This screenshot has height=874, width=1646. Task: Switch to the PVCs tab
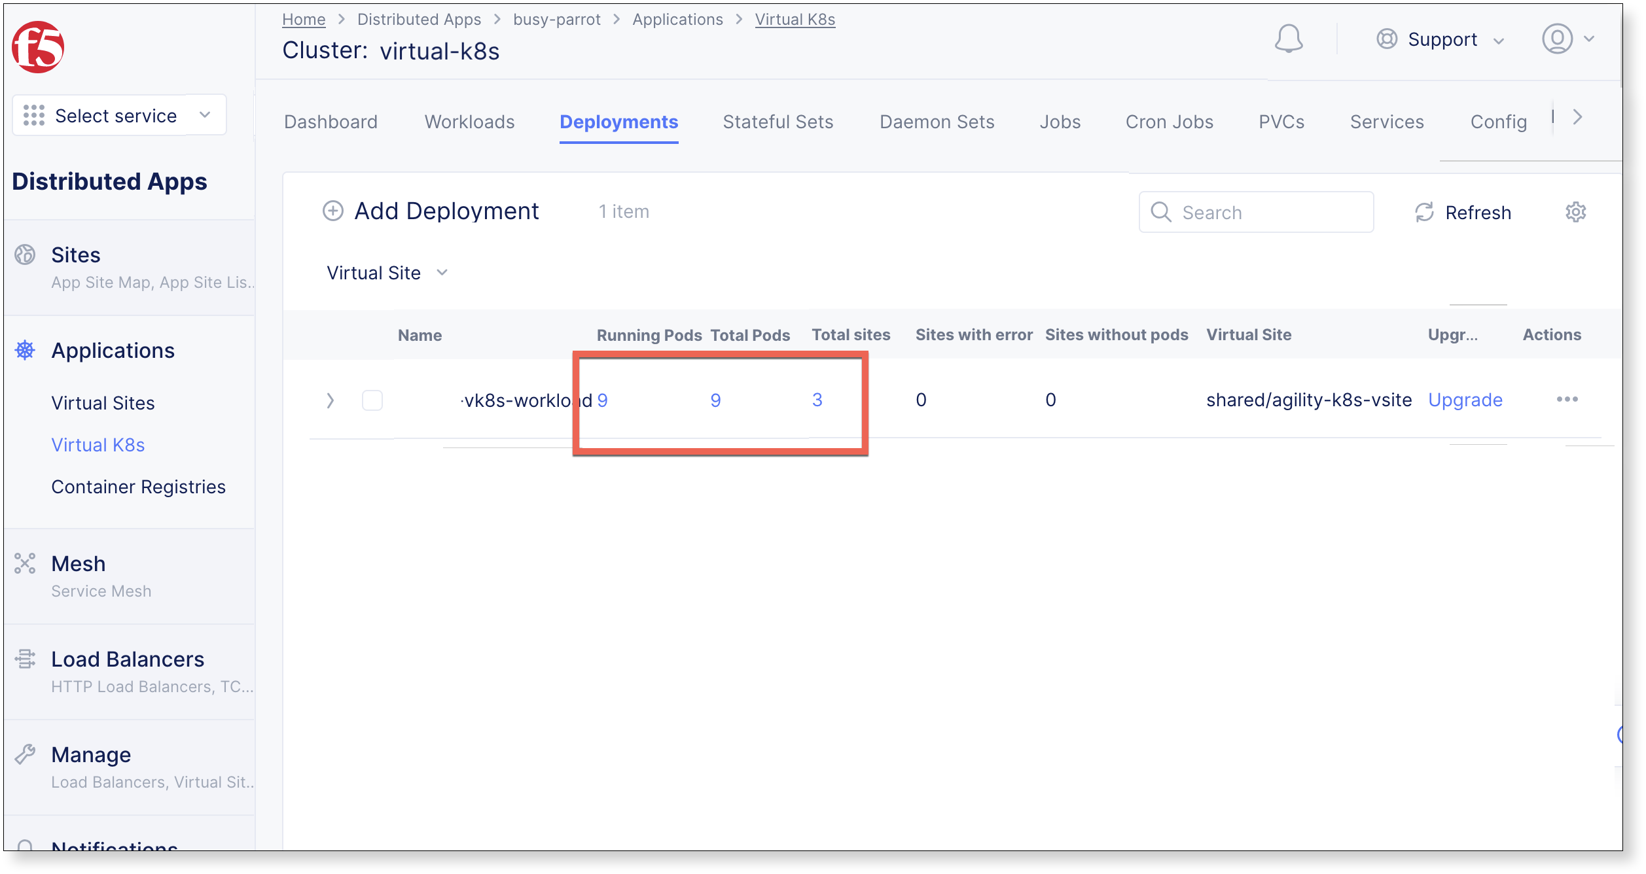click(1281, 122)
